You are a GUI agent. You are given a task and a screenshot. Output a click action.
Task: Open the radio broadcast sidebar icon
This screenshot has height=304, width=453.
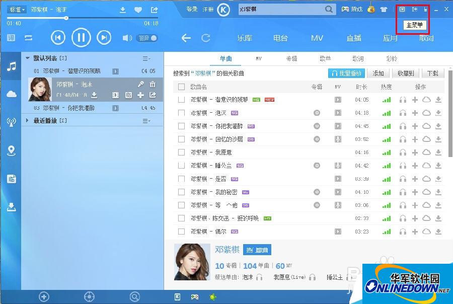[x=11, y=121]
